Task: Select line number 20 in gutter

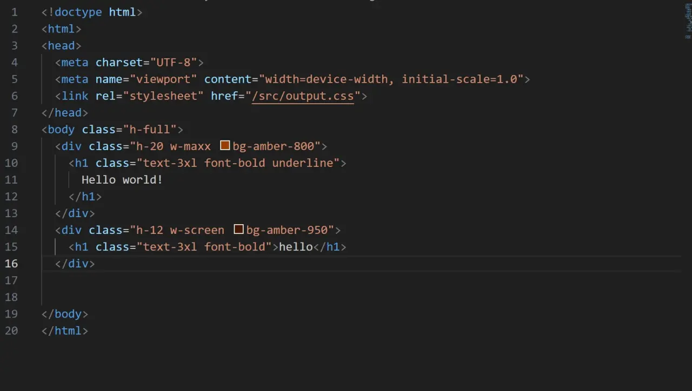Action: tap(11, 330)
